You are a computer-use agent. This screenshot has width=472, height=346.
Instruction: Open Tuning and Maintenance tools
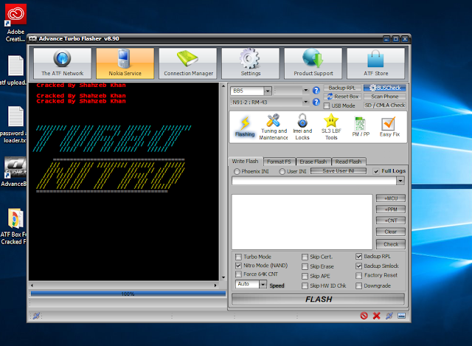(x=274, y=126)
